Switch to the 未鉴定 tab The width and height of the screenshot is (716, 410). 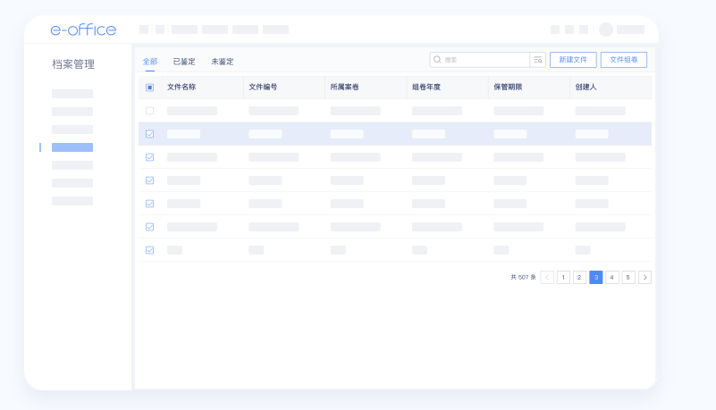click(x=223, y=62)
